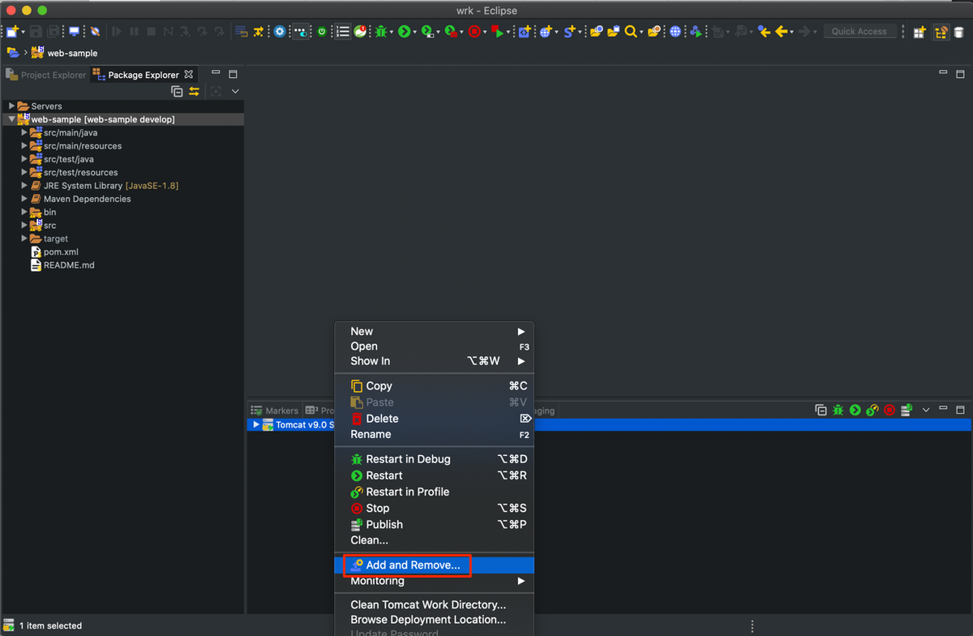
Task: Toggle the dotted toolbar button next to the blue gear
Action: 301,32
